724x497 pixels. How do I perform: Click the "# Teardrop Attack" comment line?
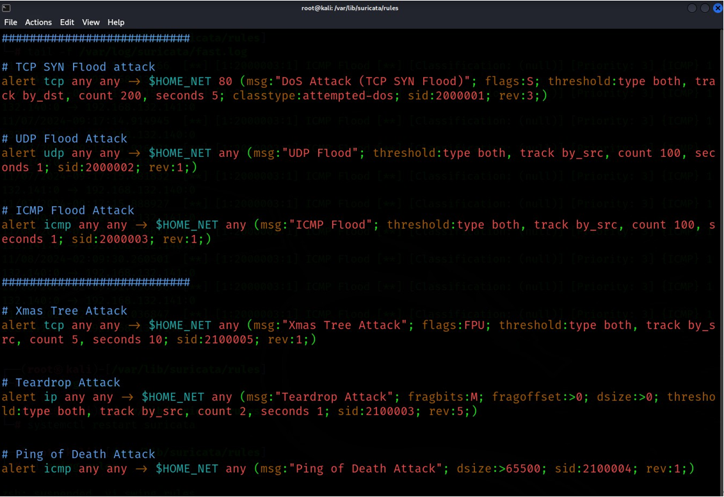point(61,382)
